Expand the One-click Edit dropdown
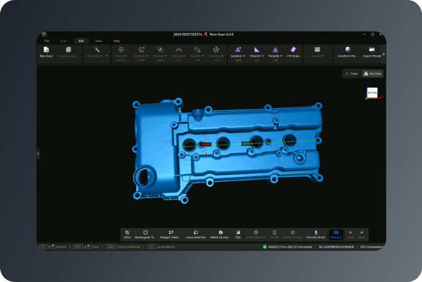This screenshot has width=422, height=282. [x=106, y=56]
